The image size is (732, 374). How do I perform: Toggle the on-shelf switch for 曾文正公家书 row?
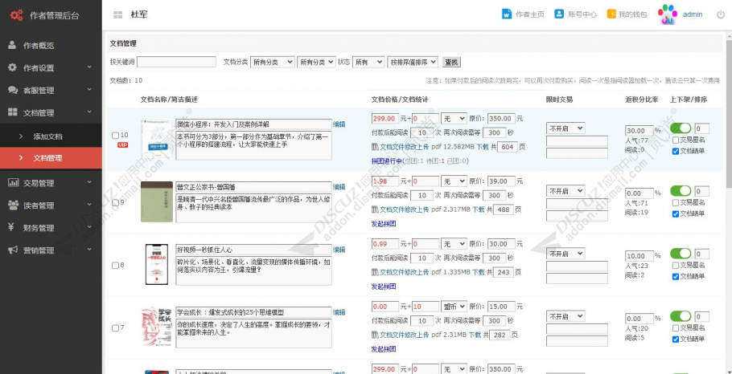pos(681,190)
